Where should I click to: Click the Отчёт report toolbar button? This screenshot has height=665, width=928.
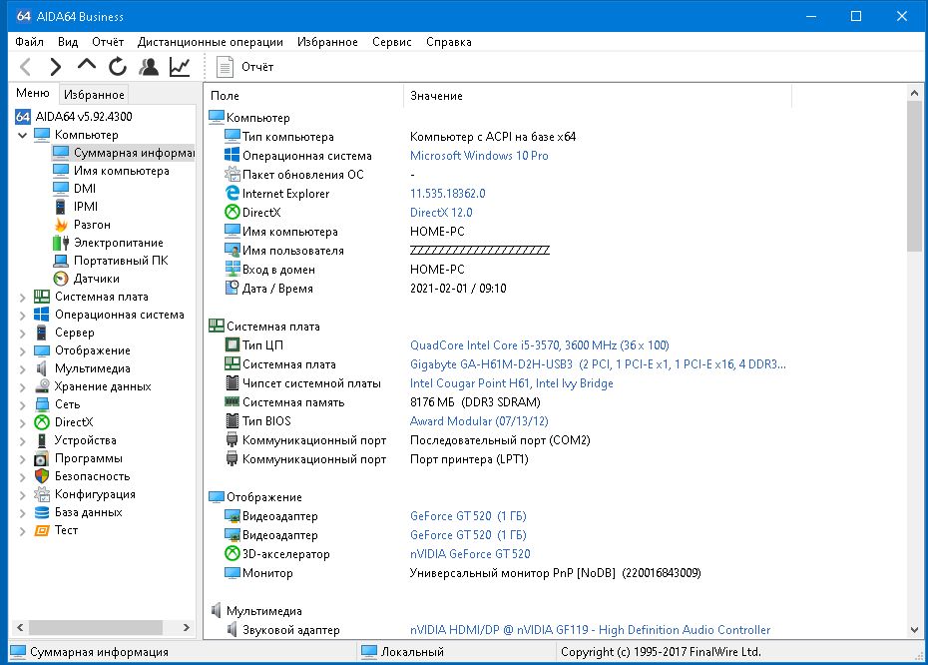coord(245,67)
